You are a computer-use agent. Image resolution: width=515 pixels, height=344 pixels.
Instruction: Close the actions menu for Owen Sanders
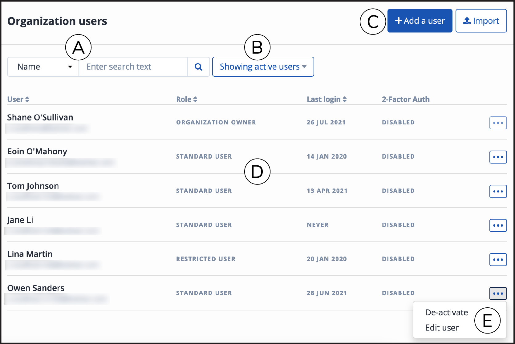498,293
